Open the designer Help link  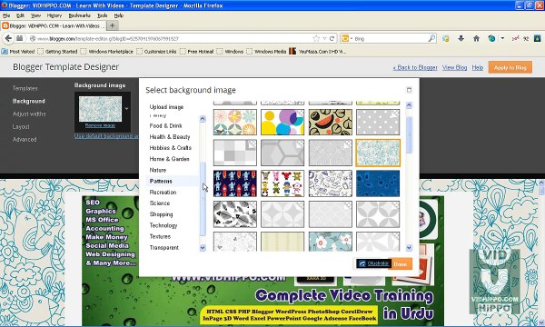coord(478,68)
